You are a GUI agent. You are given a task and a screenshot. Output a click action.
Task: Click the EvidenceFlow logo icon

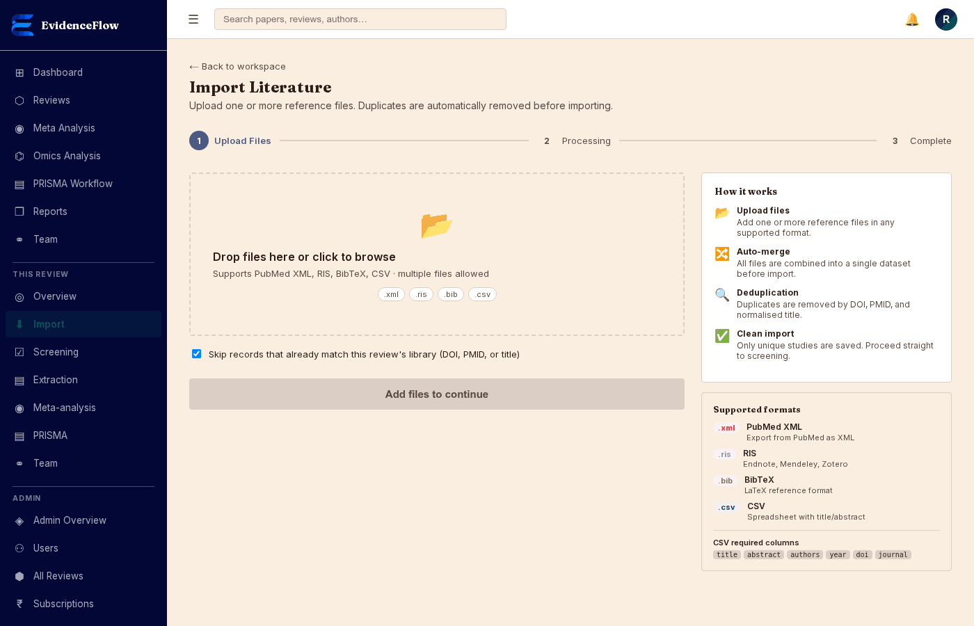22,25
